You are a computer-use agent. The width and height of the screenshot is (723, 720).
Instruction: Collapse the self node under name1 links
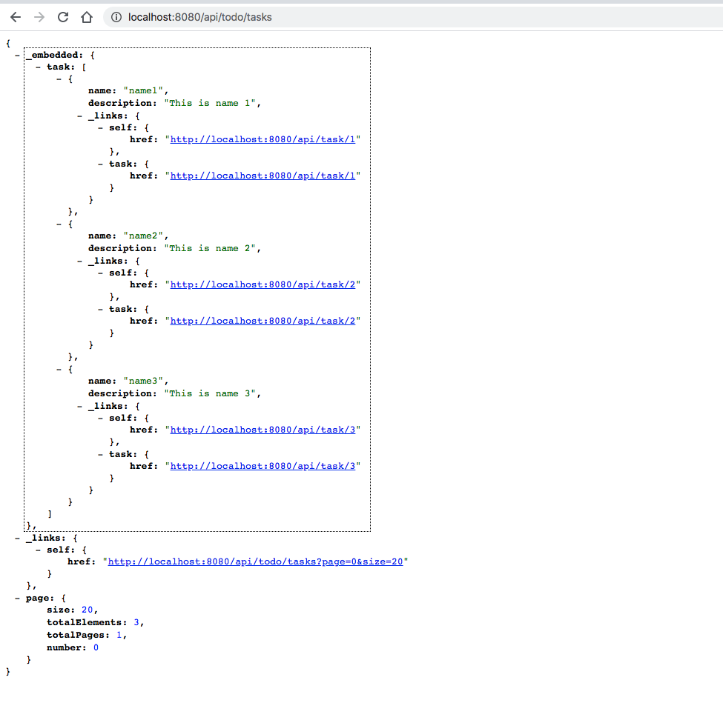click(99, 127)
